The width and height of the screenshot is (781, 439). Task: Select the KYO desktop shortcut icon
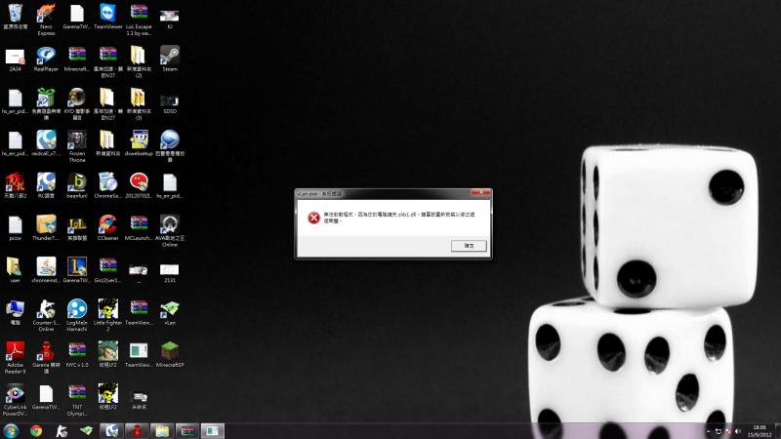pos(77,99)
